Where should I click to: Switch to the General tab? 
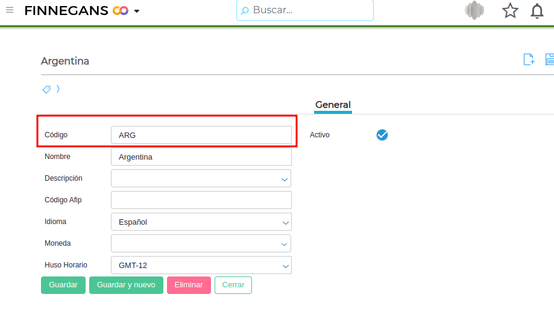(333, 105)
